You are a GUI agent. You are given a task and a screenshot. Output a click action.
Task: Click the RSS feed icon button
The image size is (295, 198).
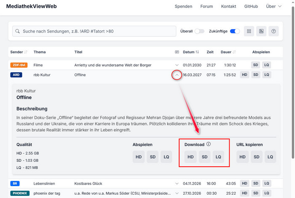[x=261, y=31]
